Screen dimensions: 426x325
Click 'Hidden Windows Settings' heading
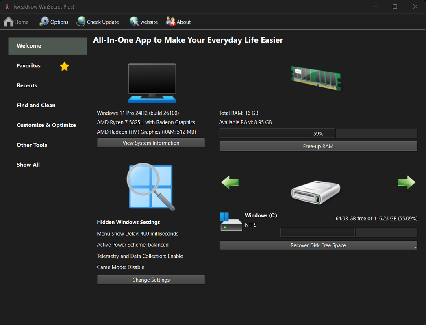coord(128,222)
